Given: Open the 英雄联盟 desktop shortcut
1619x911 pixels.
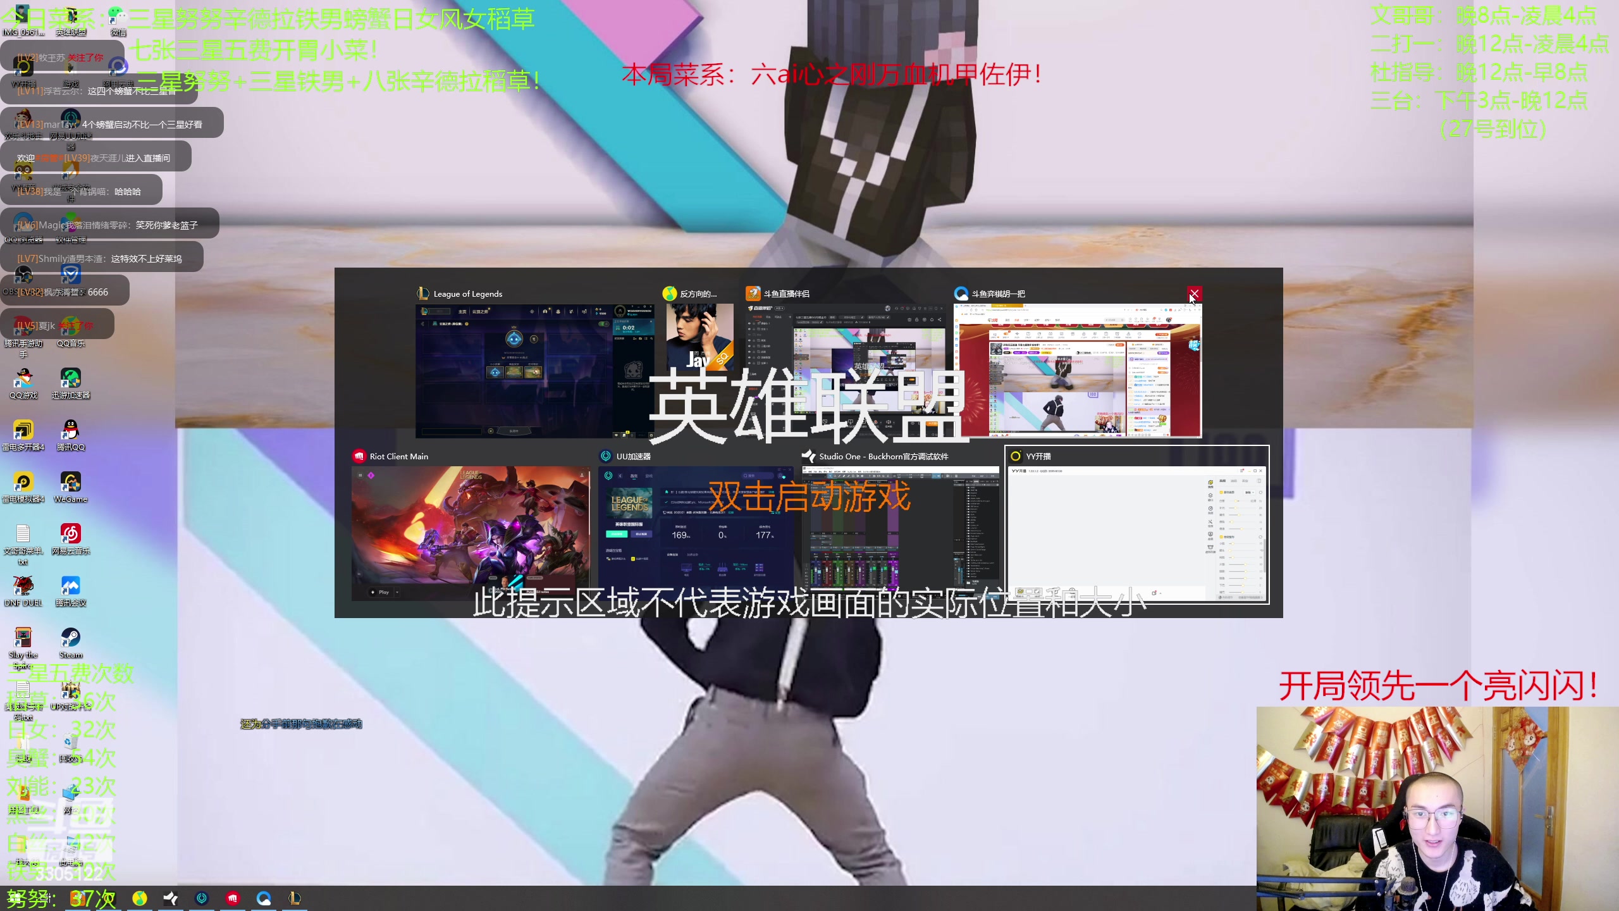Looking at the screenshot, I should [x=71, y=20].
